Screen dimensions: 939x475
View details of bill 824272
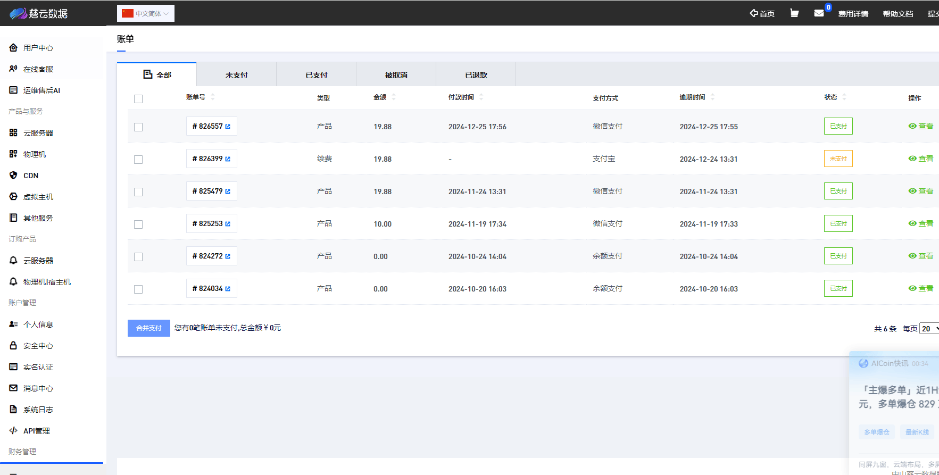[921, 256]
